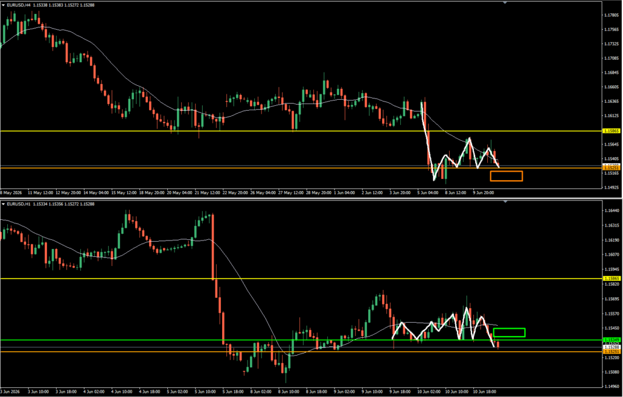The width and height of the screenshot is (623, 397).
Task: Click the yellow 1.15865 price label on H4
Action: (x=611, y=130)
